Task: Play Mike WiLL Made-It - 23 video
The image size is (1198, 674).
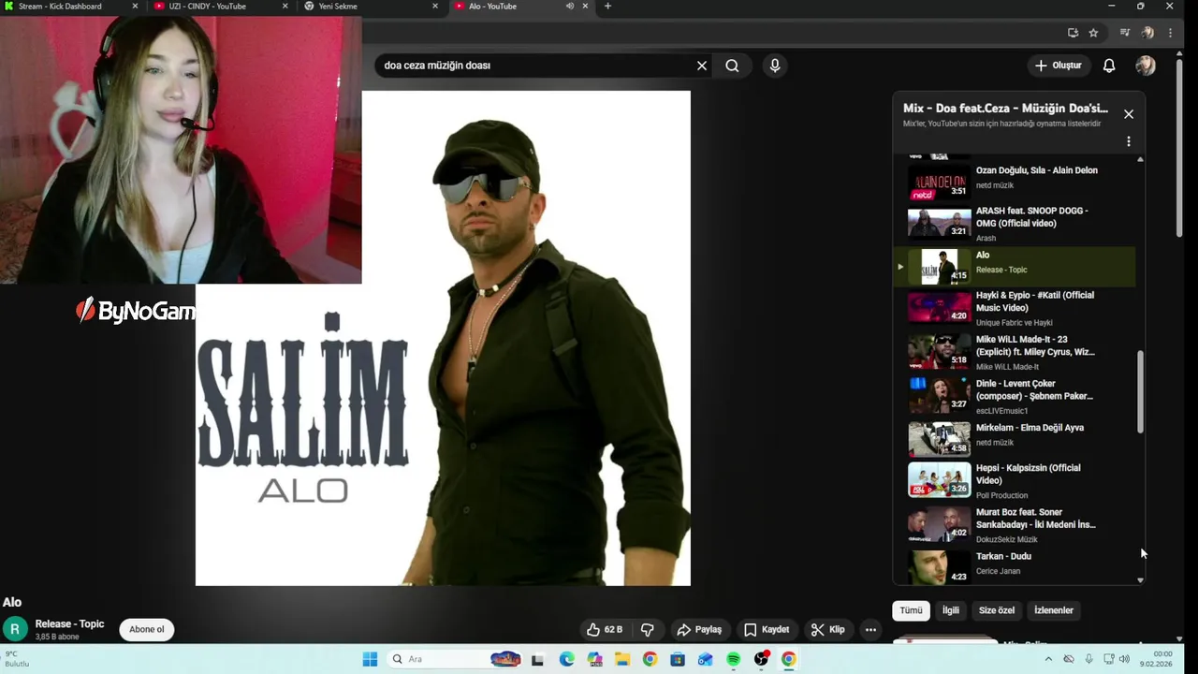Action: coord(1015,352)
